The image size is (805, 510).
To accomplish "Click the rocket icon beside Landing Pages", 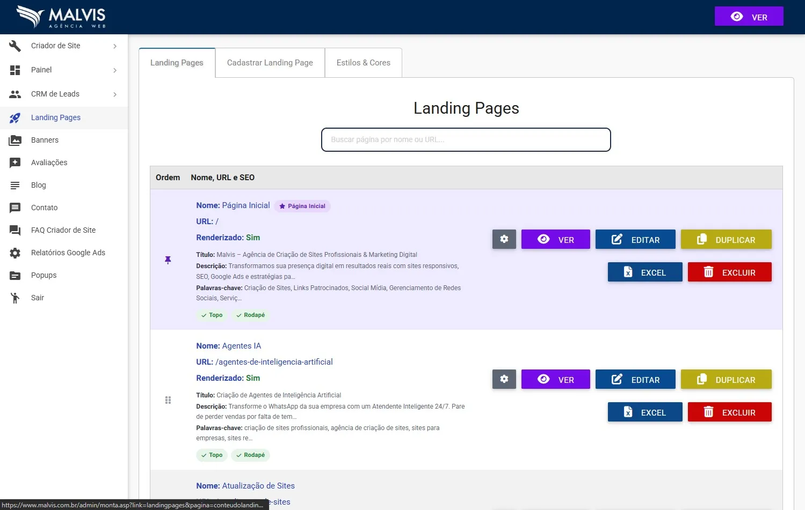I will 15,117.
